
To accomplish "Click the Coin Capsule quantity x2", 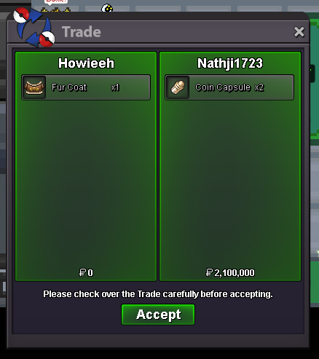I will (259, 87).
